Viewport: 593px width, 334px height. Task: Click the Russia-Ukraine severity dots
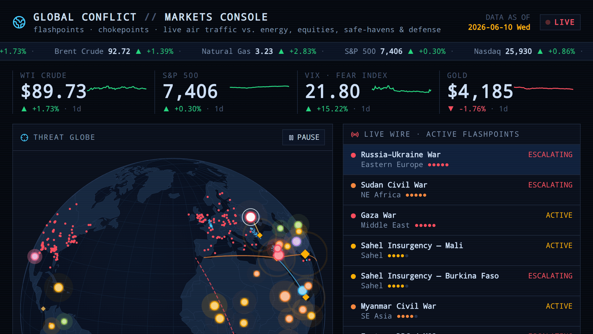point(438,165)
